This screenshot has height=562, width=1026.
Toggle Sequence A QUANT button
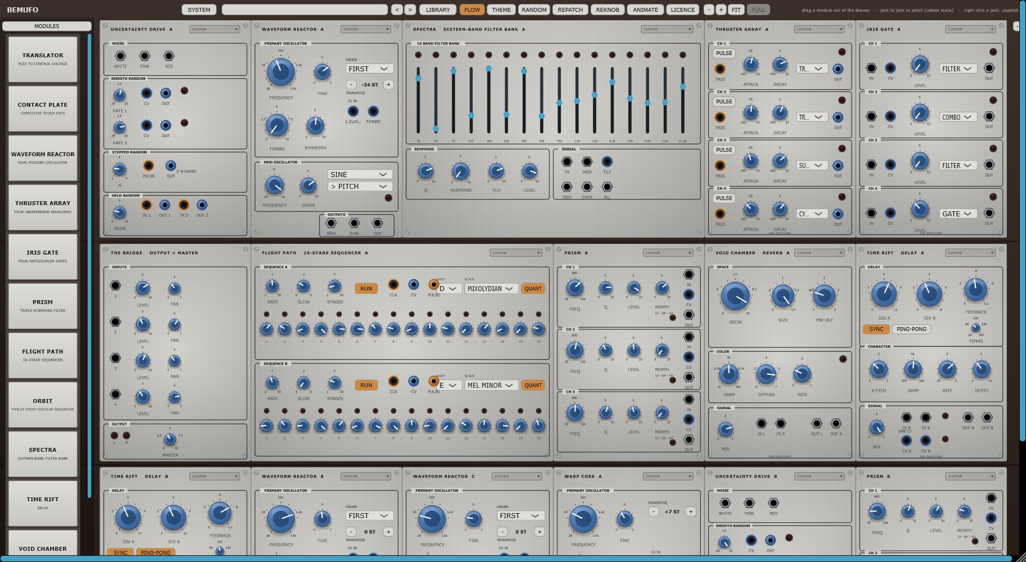pyautogui.click(x=533, y=288)
